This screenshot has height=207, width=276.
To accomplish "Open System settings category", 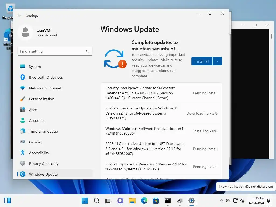I will click(55, 67).
